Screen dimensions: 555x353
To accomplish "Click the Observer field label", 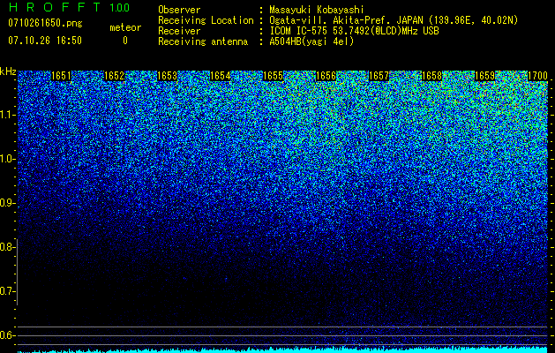I will click(179, 10).
